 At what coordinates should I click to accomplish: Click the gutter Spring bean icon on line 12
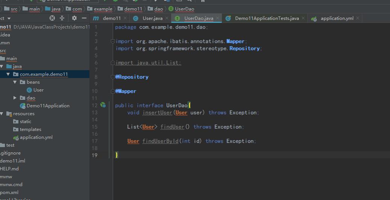tap(103, 105)
